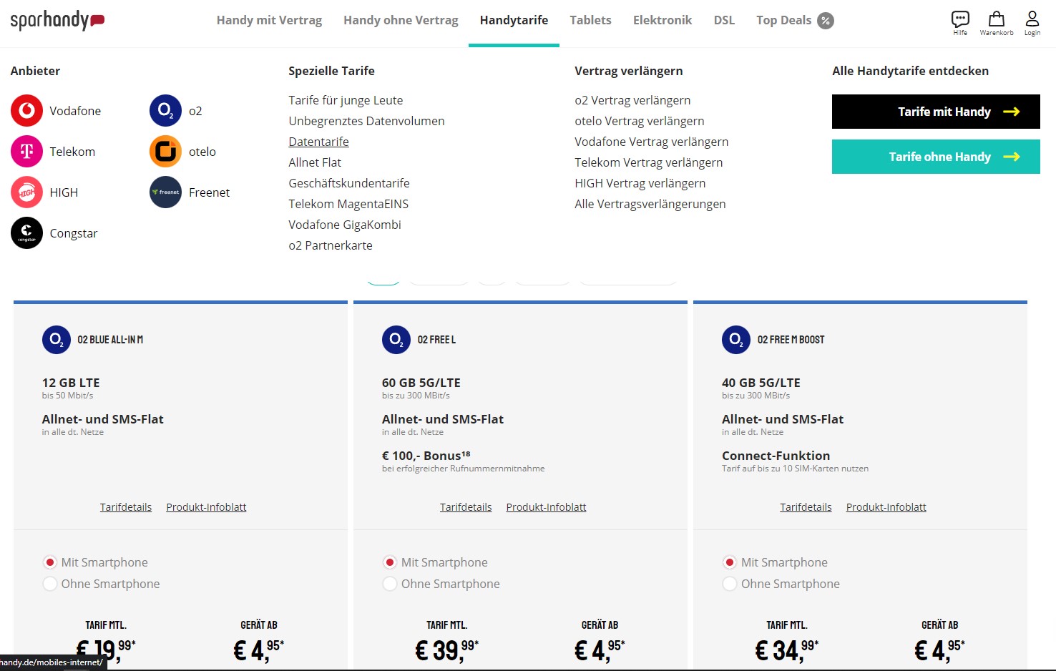Open o2 Vertrag verlängern link

coord(632,100)
